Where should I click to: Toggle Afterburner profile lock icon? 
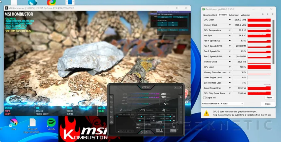[181, 97]
